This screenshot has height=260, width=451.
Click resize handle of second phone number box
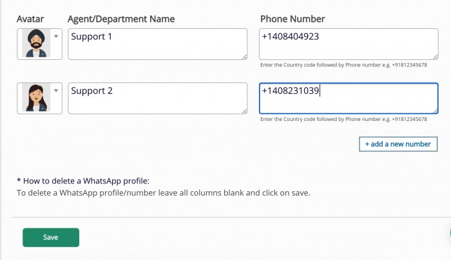(436, 111)
